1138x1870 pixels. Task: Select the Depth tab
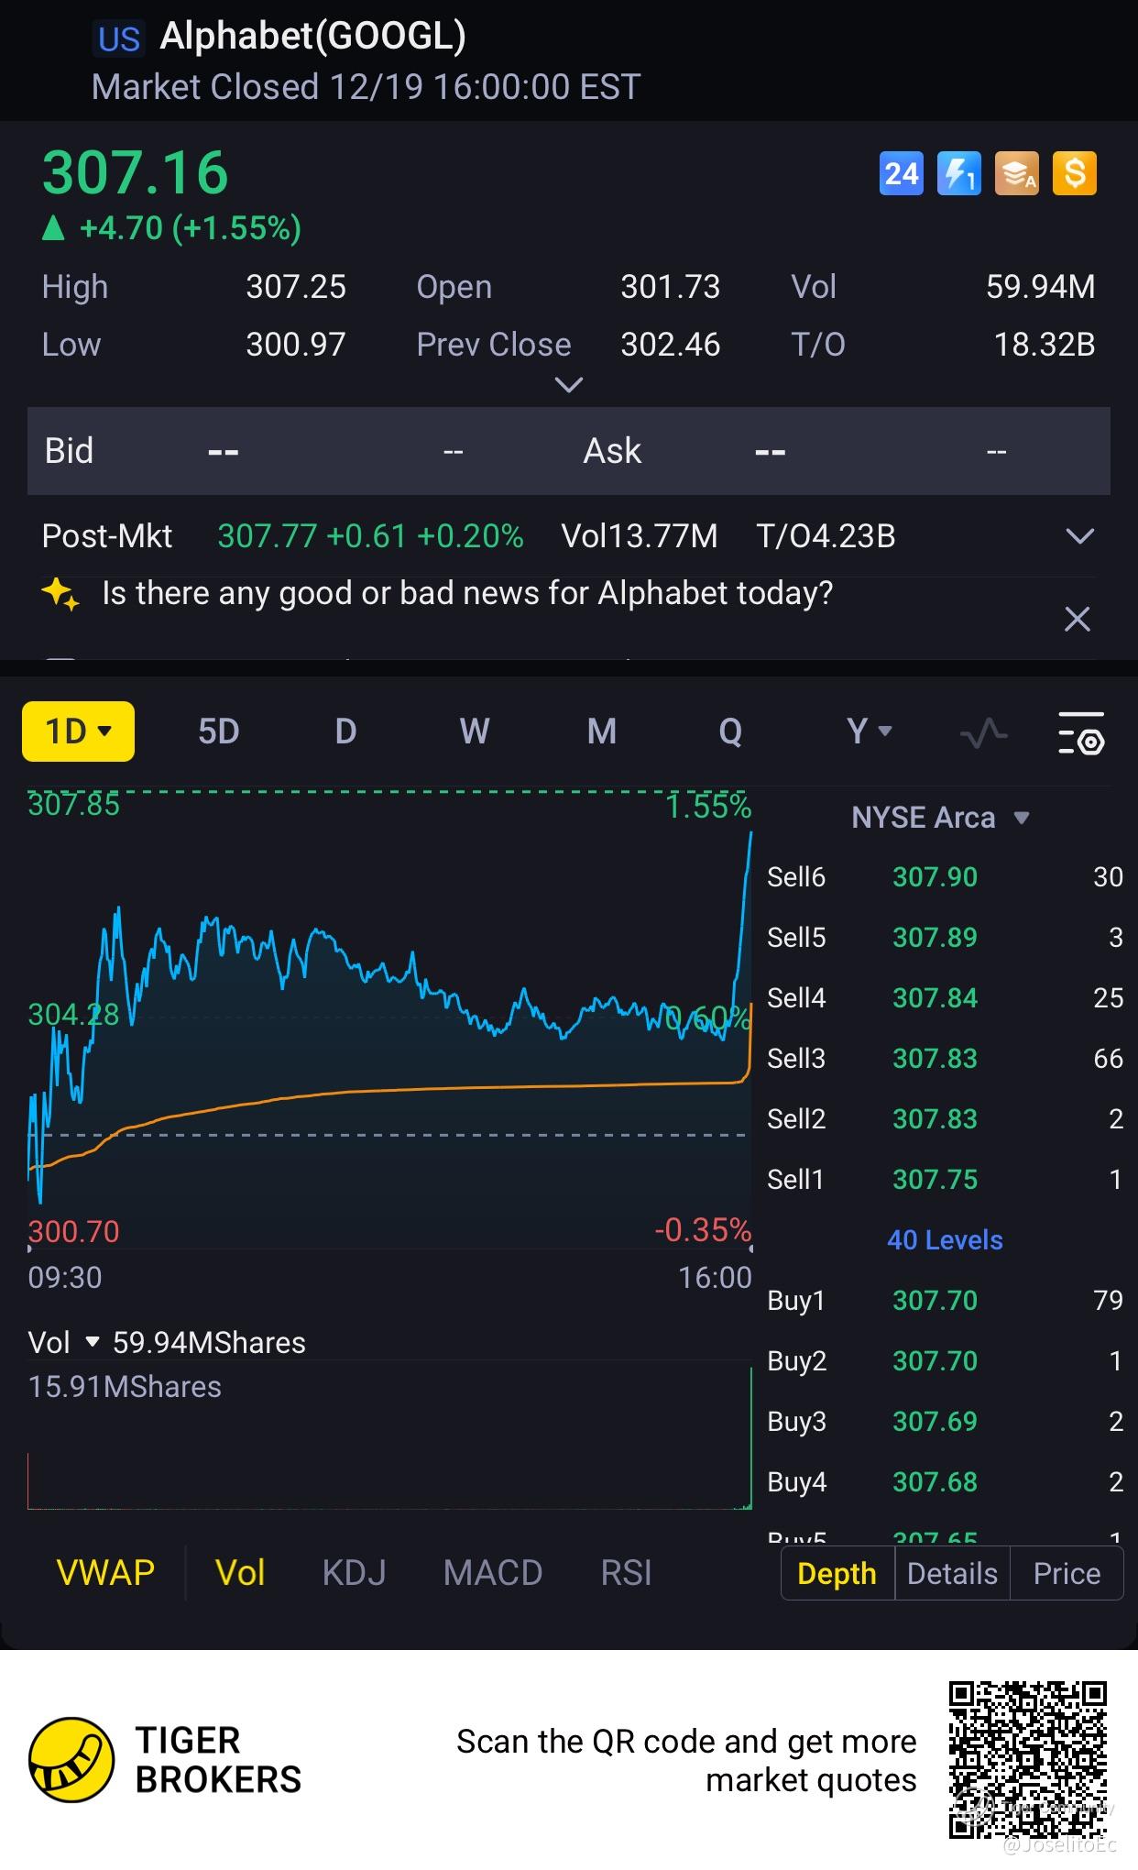pos(837,1574)
